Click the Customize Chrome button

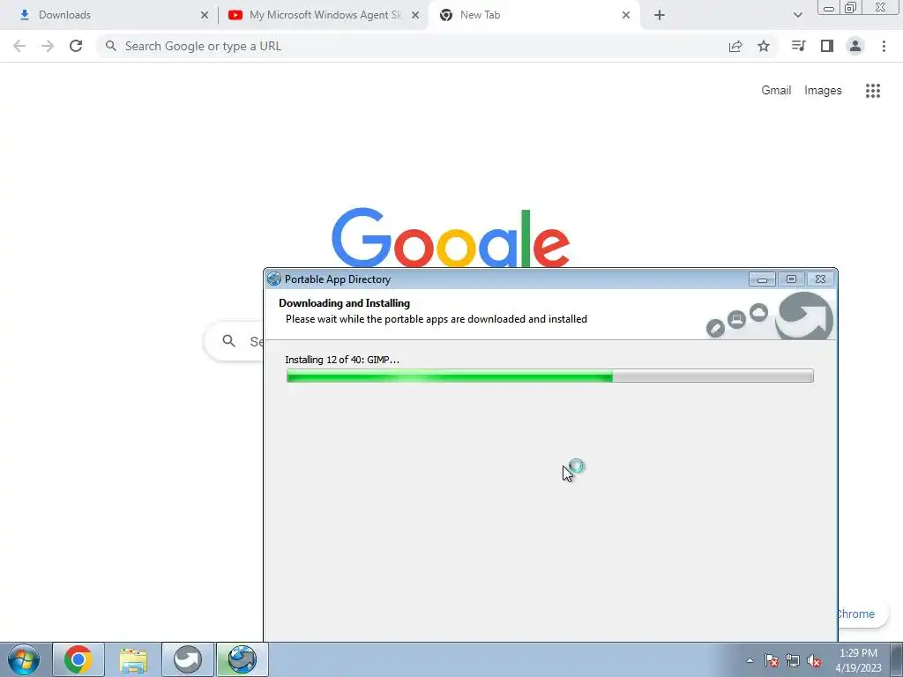pyautogui.click(x=862, y=614)
